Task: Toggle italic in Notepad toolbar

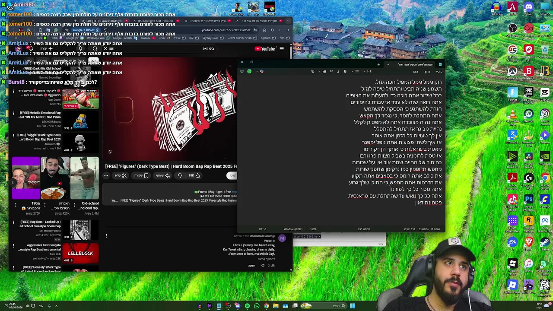Action: (338, 71)
